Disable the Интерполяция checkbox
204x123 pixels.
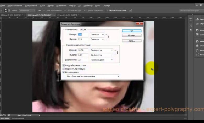click(64, 72)
